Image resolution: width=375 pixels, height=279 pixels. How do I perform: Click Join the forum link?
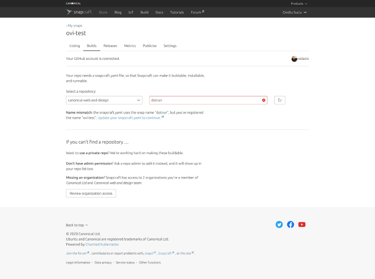coord(77,253)
